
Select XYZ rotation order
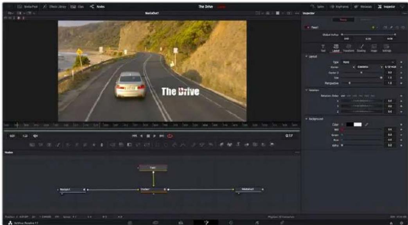coord(343,96)
